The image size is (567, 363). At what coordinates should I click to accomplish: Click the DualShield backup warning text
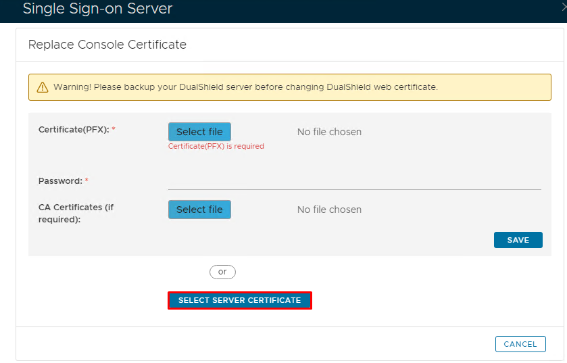(x=245, y=87)
